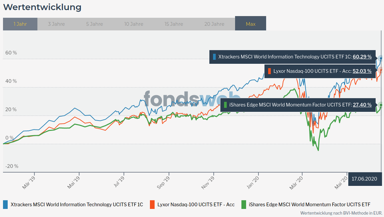The image size is (384, 217).
Task: Click the blue Xtrackers legend color square
Action: (5, 204)
